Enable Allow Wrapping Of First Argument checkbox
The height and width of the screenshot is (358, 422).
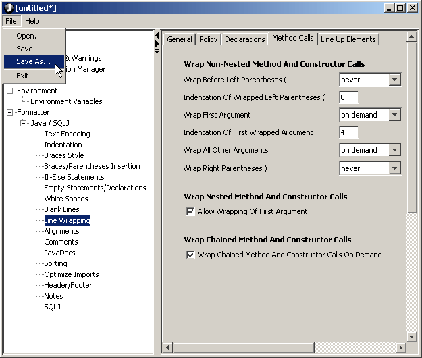coord(190,211)
